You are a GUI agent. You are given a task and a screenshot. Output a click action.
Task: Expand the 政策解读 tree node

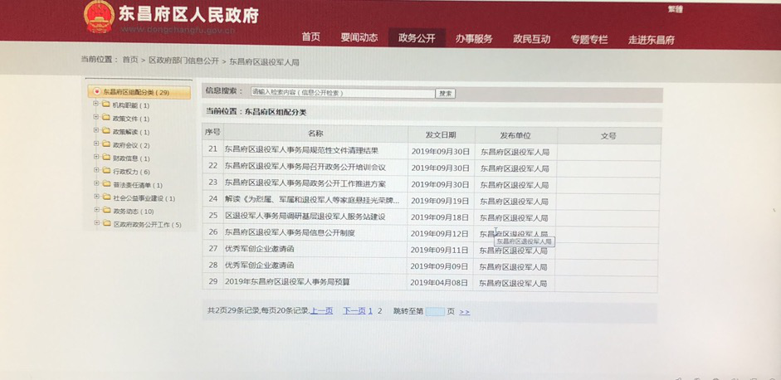point(96,131)
